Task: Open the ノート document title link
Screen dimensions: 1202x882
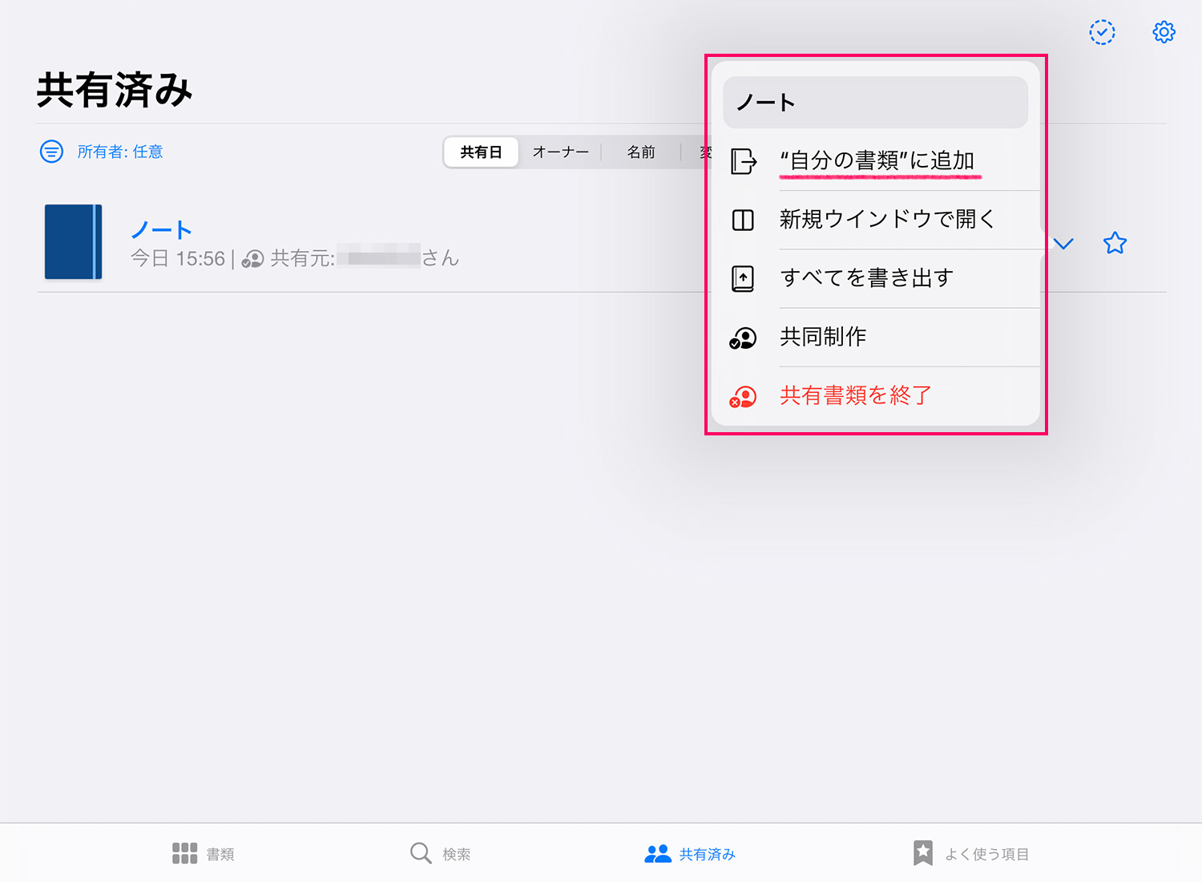Action: pos(162,230)
